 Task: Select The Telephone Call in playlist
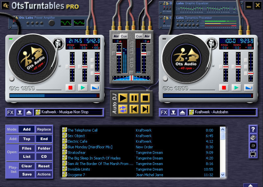tap(140, 130)
